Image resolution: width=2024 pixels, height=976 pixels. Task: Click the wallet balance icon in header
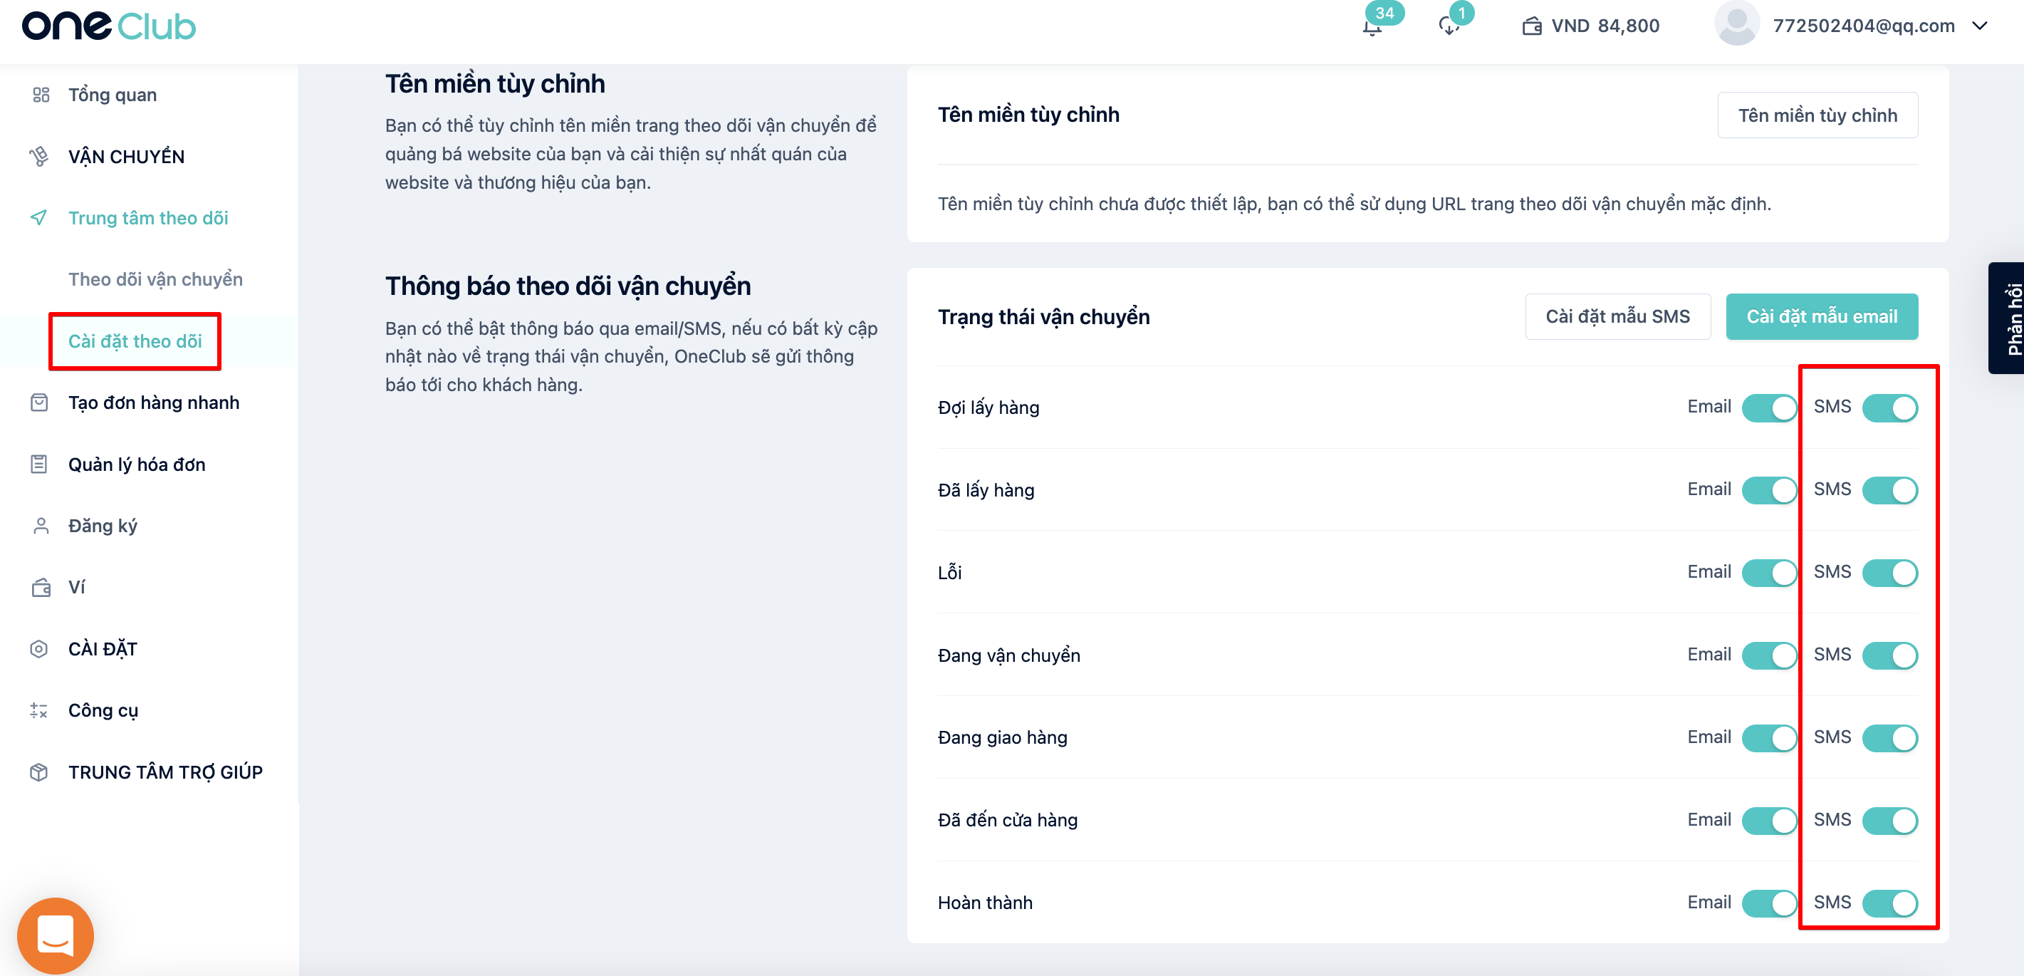(x=1532, y=27)
